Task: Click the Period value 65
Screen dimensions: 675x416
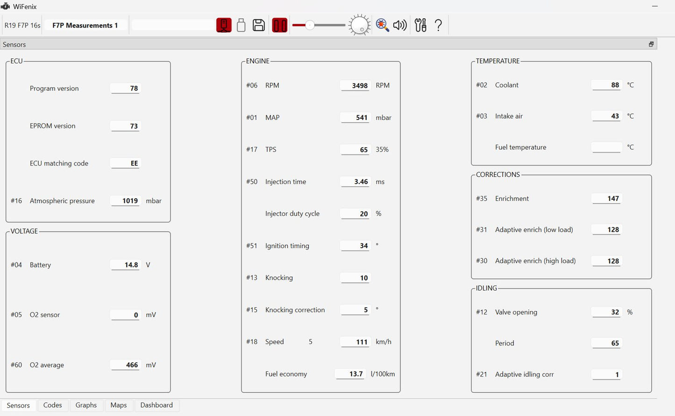Action: [606, 343]
